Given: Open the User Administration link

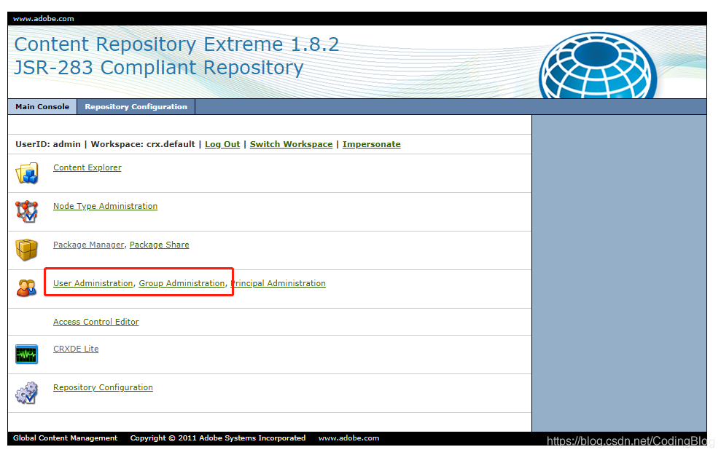Looking at the screenshot, I should click(93, 283).
